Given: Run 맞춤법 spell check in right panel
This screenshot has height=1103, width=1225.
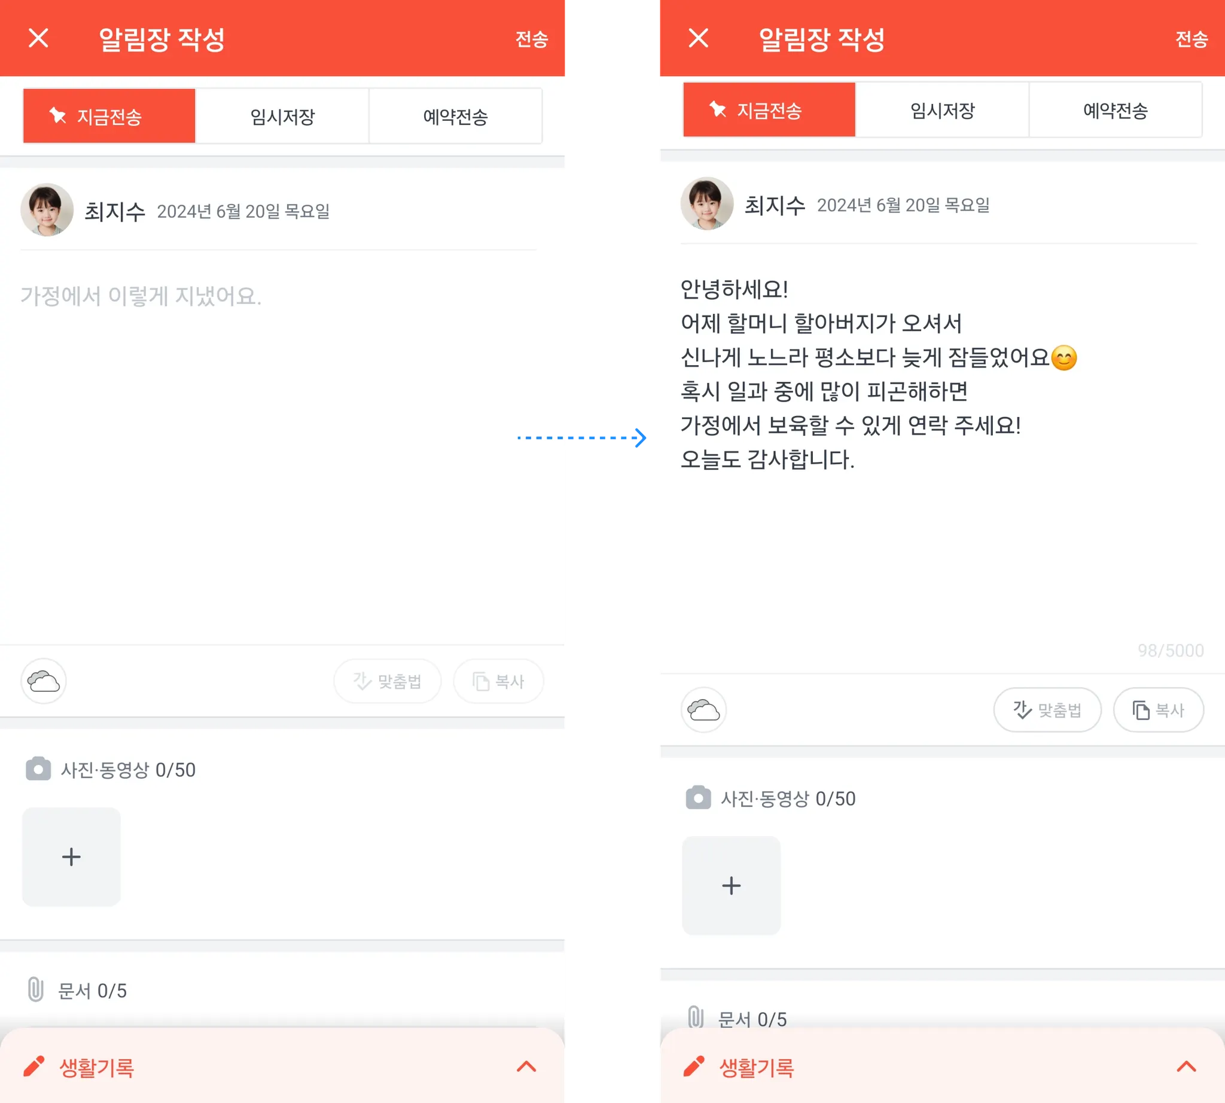Looking at the screenshot, I should coord(1047,710).
